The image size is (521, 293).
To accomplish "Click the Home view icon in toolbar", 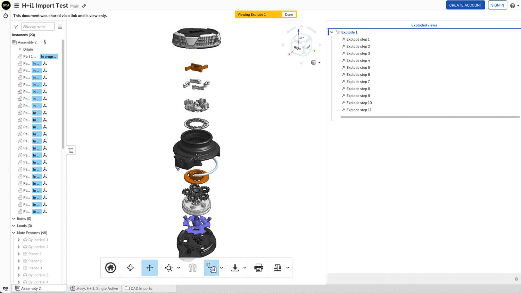I will (x=110, y=268).
